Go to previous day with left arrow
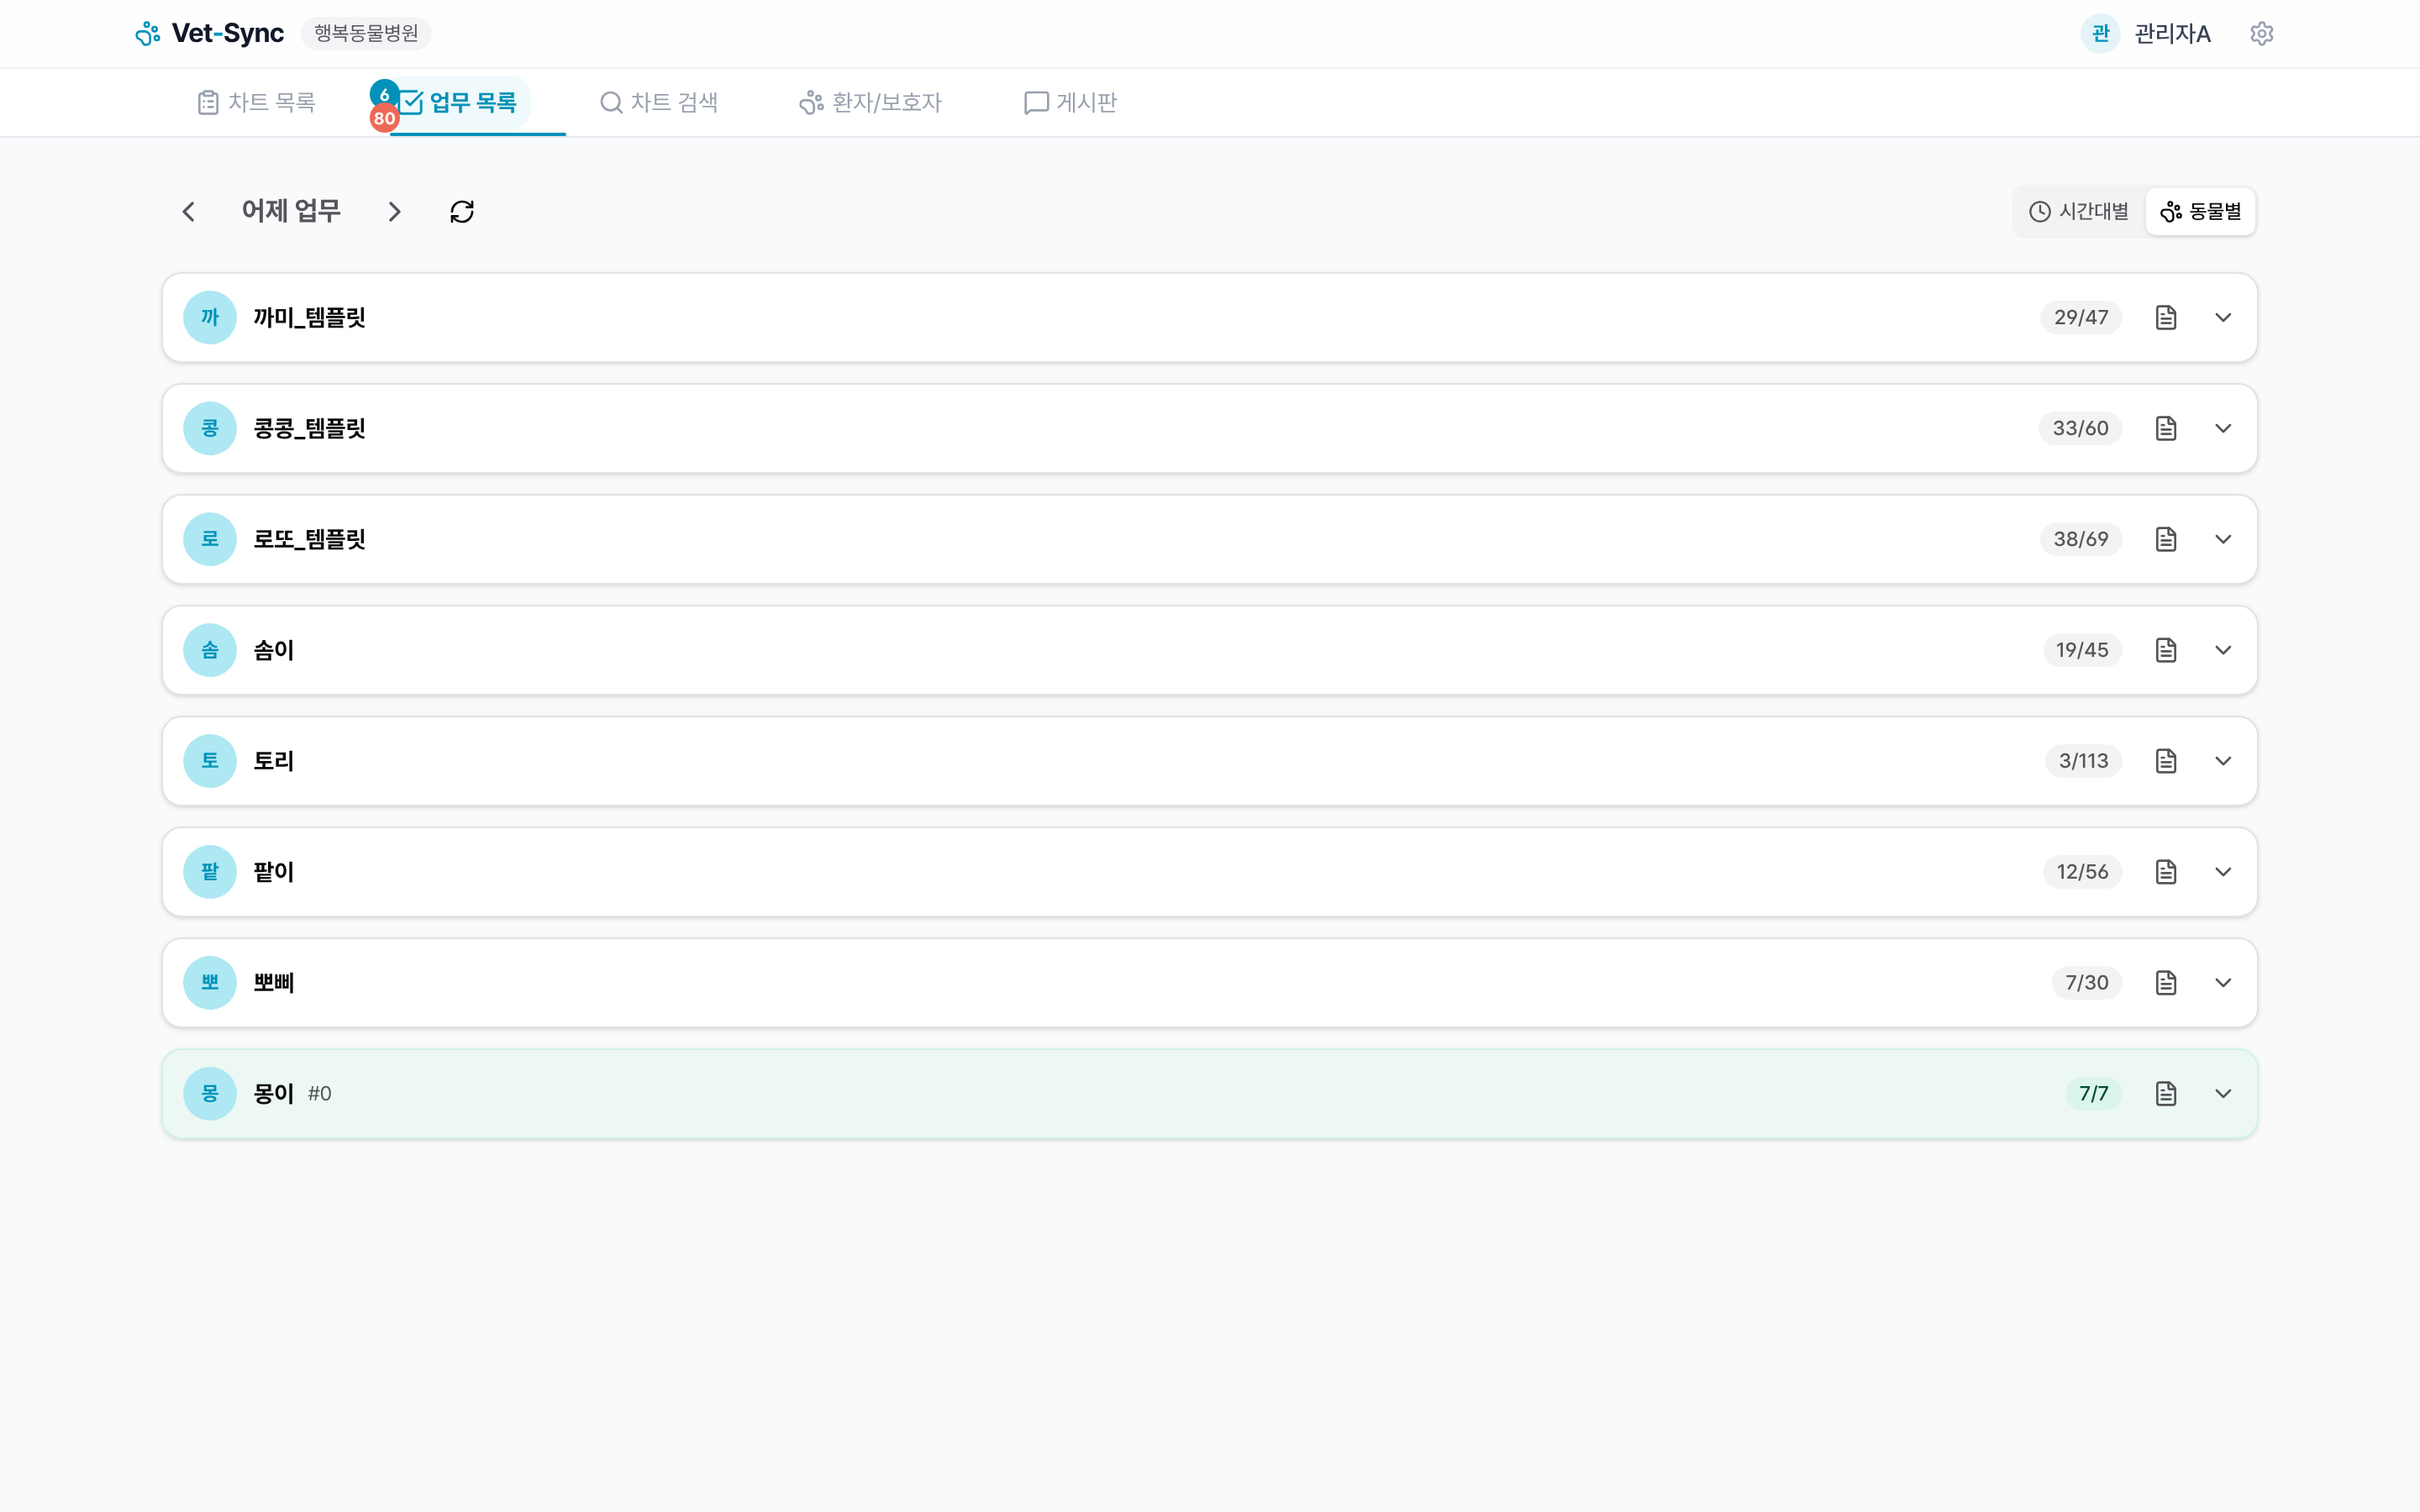The height and width of the screenshot is (1512, 2420). [189, 212]
